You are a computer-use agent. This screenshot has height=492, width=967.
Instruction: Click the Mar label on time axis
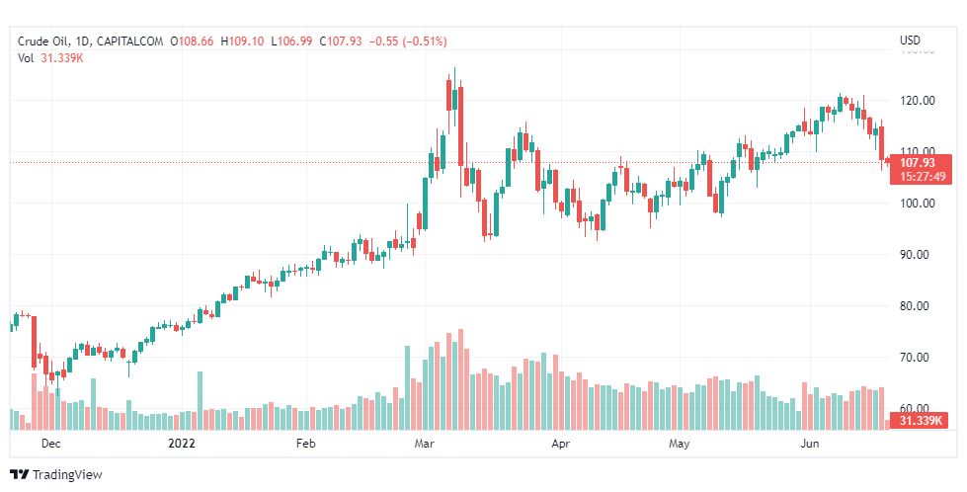pos(425,445)
